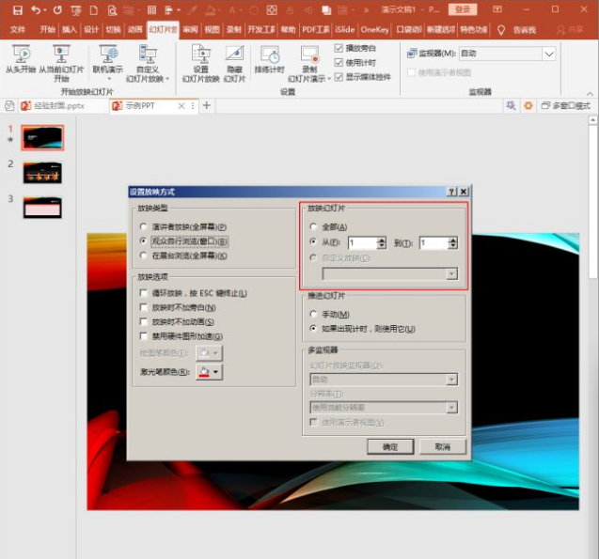599x559 pixels.
Task: Click the 排练计时 icon
Action: 270,54
